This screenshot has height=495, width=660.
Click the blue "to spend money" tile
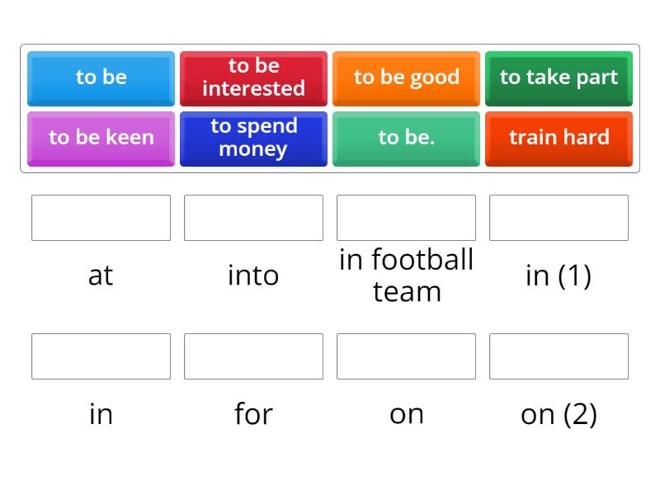click(253, 138)
